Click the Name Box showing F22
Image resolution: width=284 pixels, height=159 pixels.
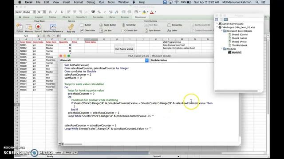pos(26,36)
